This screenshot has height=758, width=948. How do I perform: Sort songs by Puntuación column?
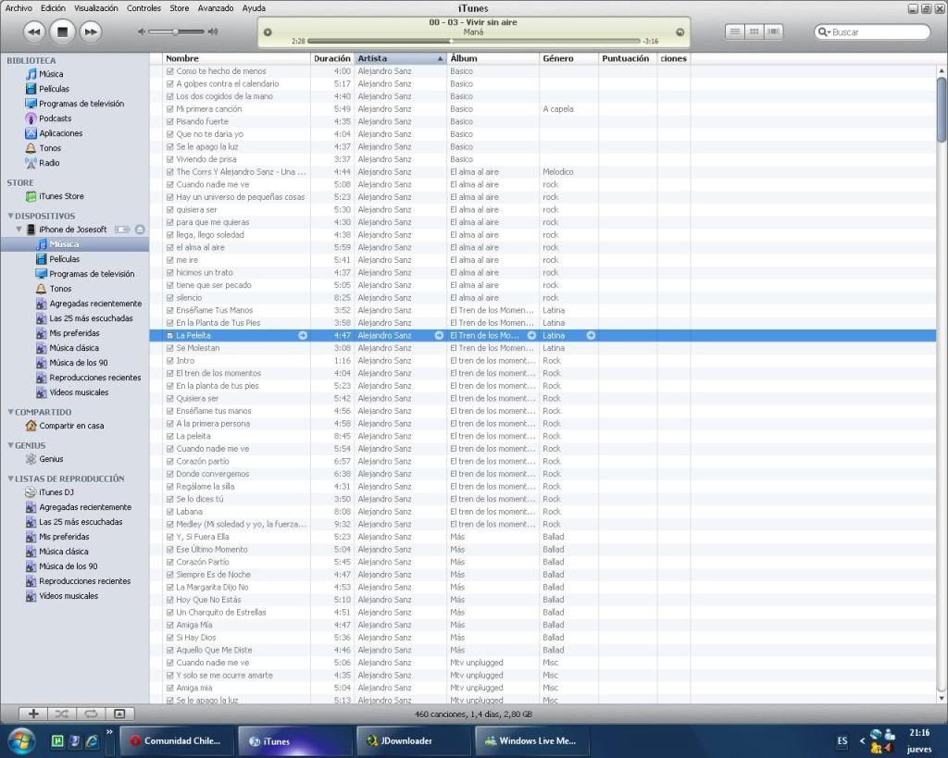click(x=627, y=58)
